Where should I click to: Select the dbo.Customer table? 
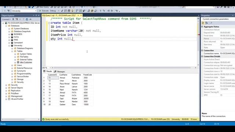(26, 62)
